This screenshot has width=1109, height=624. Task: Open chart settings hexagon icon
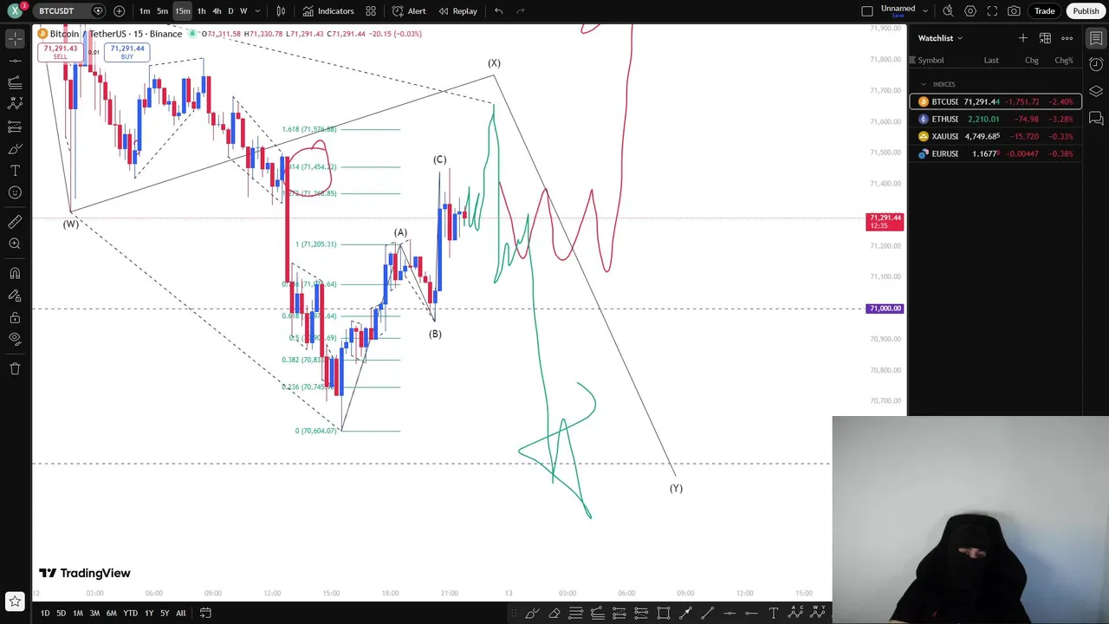(970, 11)
